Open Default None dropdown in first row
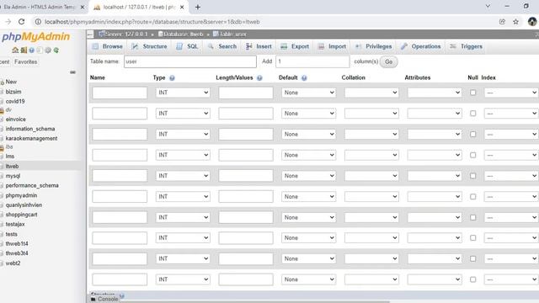 pos(308,93)
